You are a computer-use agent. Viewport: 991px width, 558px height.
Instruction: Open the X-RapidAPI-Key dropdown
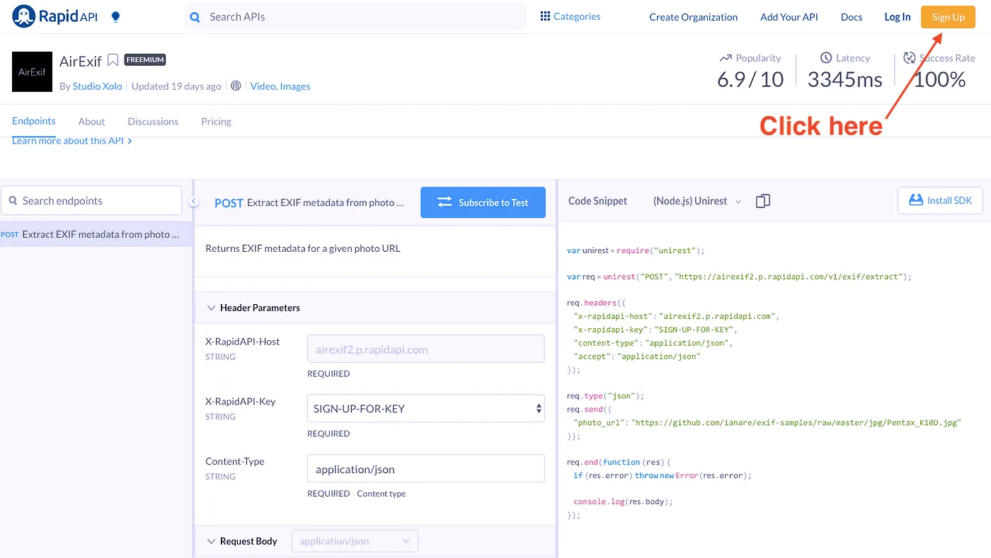point(426,409)
